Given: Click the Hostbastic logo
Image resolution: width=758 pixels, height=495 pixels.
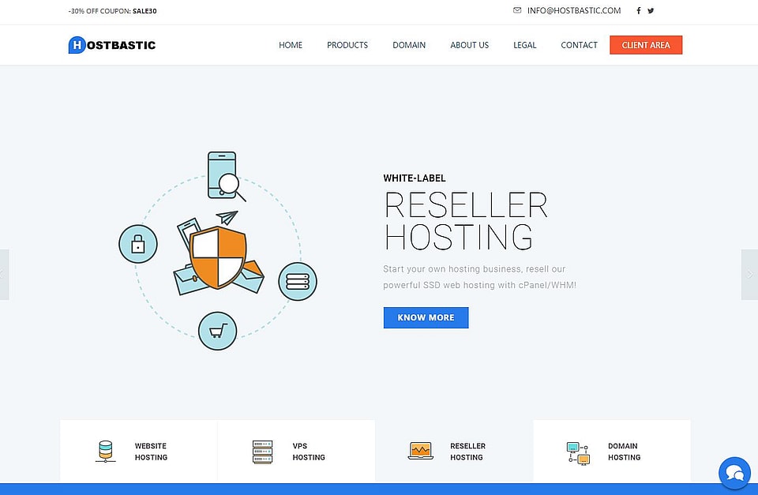Looking at the screenshot, I should 112,45.
